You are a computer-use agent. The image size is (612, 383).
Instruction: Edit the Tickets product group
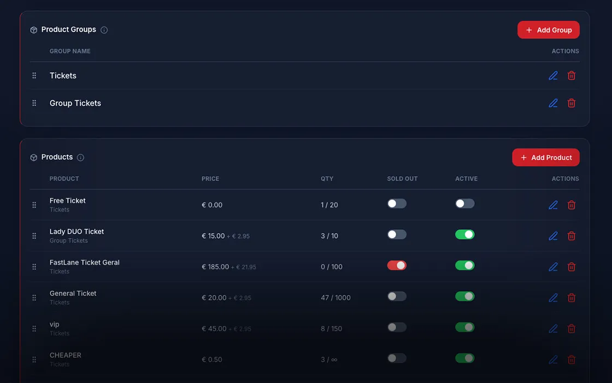click(x=553, y=76)
